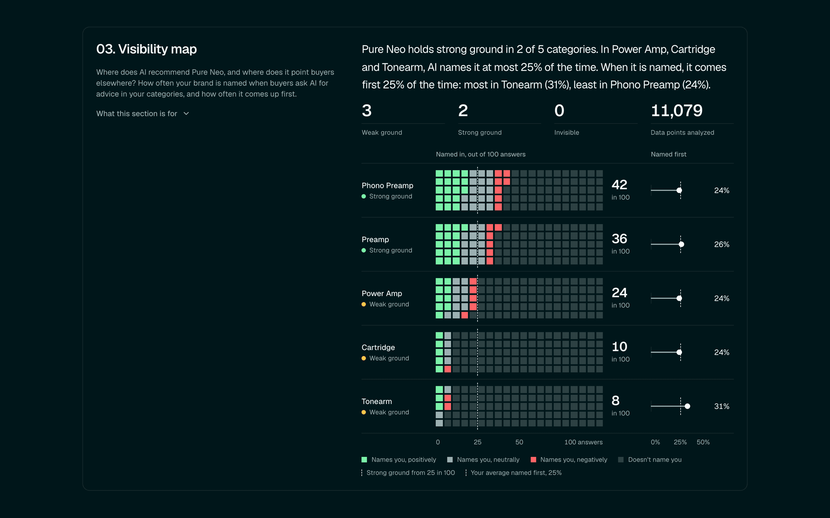Click the Phono Preamp waffle chart grid
The height and width of the screenshot is (518, 830).
[x=519, y=190]
